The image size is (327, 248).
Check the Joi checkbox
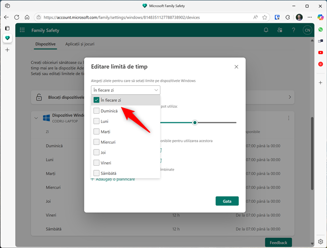point(96,152)
